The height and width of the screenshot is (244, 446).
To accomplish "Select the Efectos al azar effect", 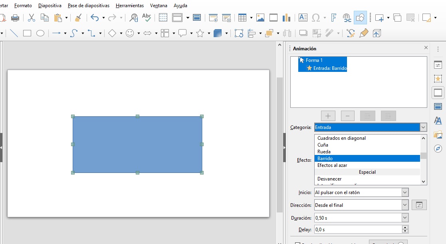I will click(367, 165).
